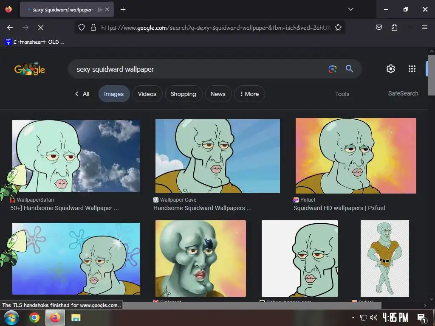
Task: Click the Firefox taskbar button
Action: click(x=55, y=318)
